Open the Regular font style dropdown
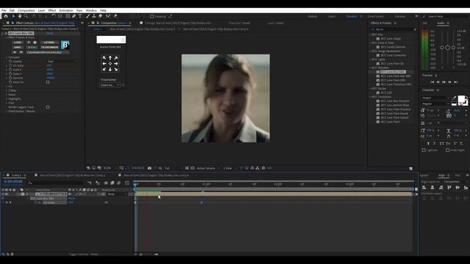This screenshot has height=264, width=470. pyautogui.click(x=435, y=104)
